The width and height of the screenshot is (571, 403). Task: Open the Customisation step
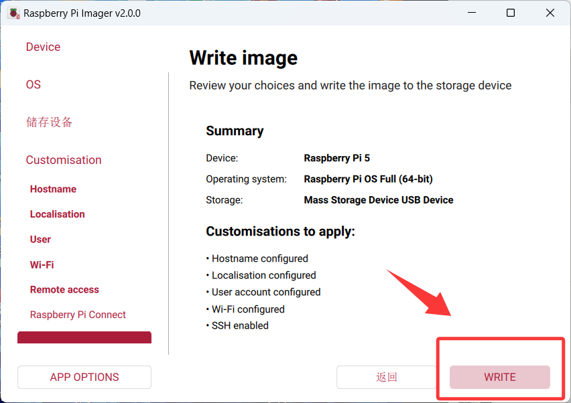point(64,160)
